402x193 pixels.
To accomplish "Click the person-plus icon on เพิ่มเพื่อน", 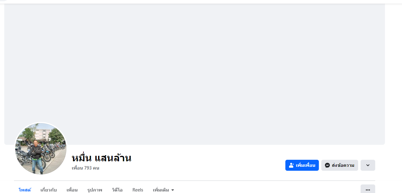I will pyautogui.click(x=291, y=165).
